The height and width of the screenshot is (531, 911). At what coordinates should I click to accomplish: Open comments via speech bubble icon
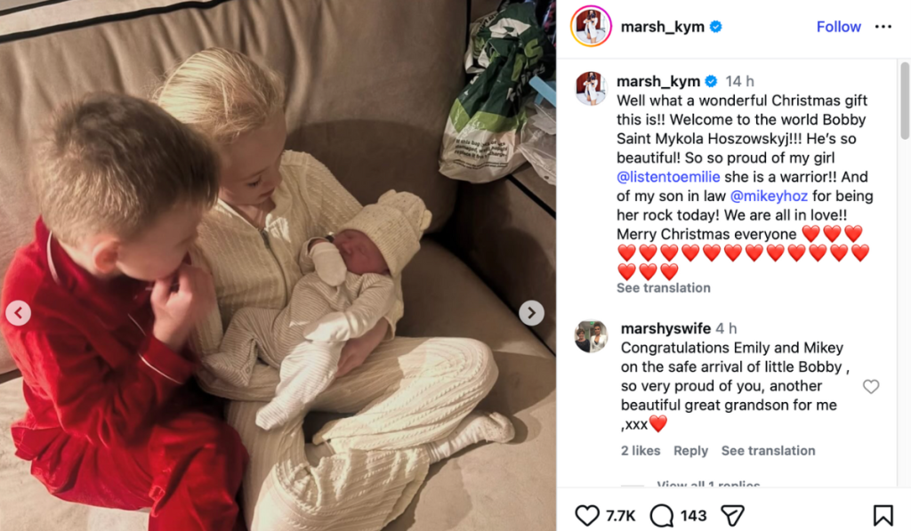pos(662,515)
